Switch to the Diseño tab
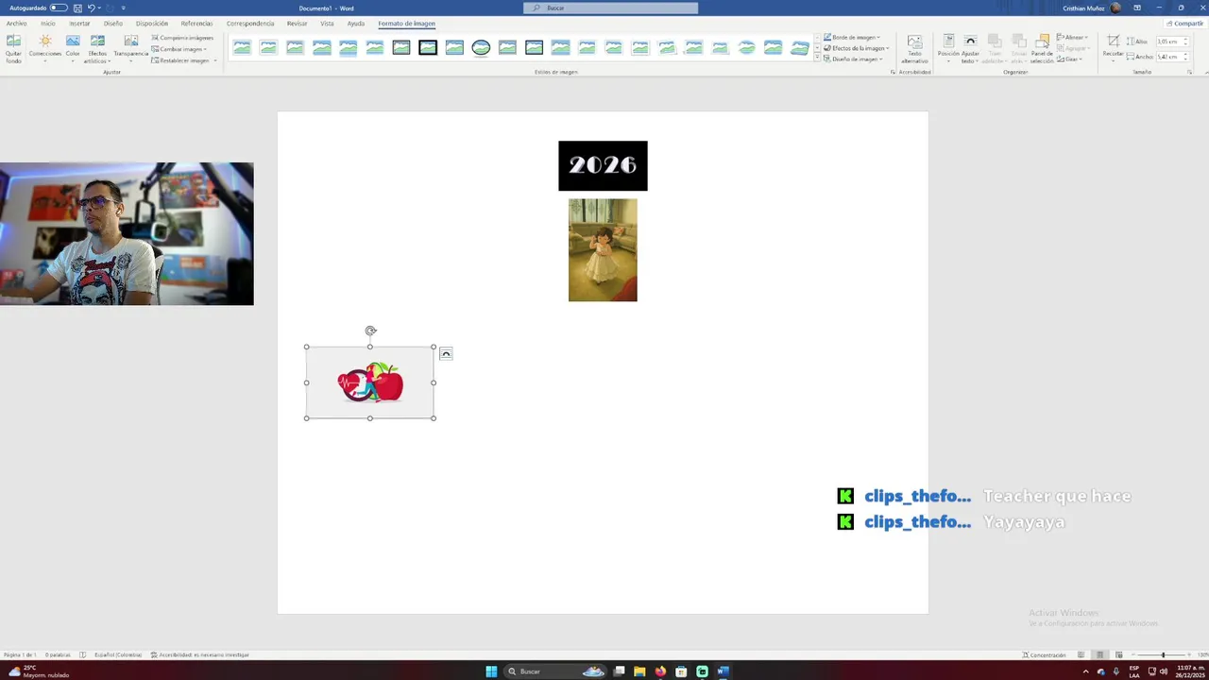Screen dimensions: 1209x680 (x=113, y=24)
